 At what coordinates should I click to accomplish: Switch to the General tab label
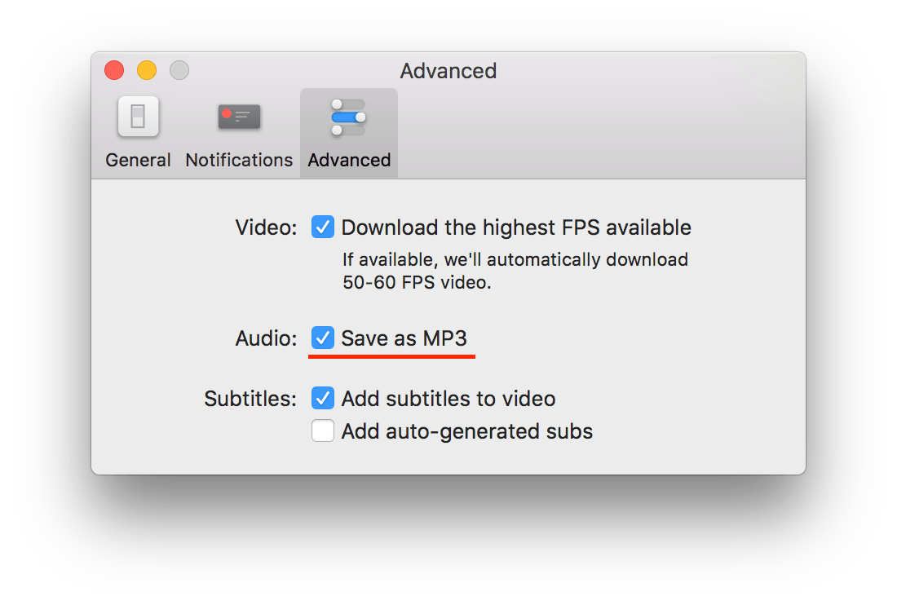coord(138,160)
